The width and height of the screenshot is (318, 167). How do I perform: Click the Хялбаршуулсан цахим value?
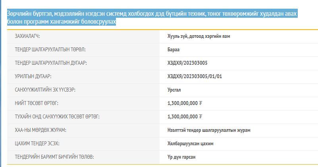pyautogui.click(x=191, y=144)
